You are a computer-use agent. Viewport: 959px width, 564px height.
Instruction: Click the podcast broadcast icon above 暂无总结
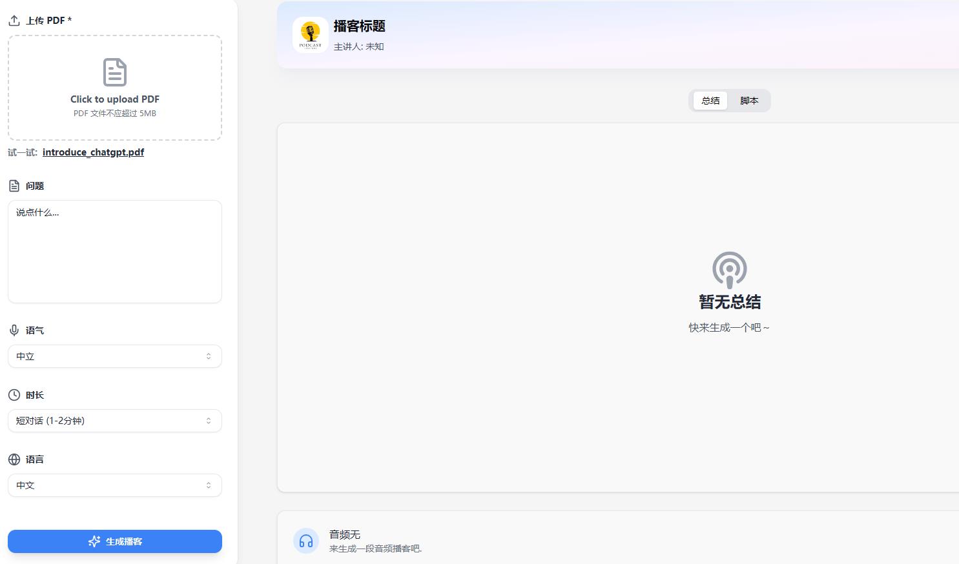click(729, 269)
